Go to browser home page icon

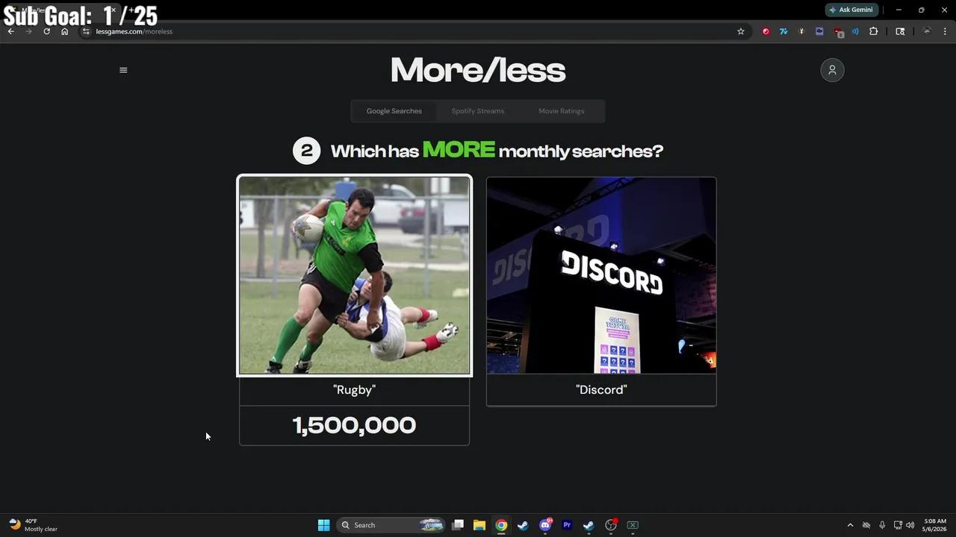(x=64, y=31)
